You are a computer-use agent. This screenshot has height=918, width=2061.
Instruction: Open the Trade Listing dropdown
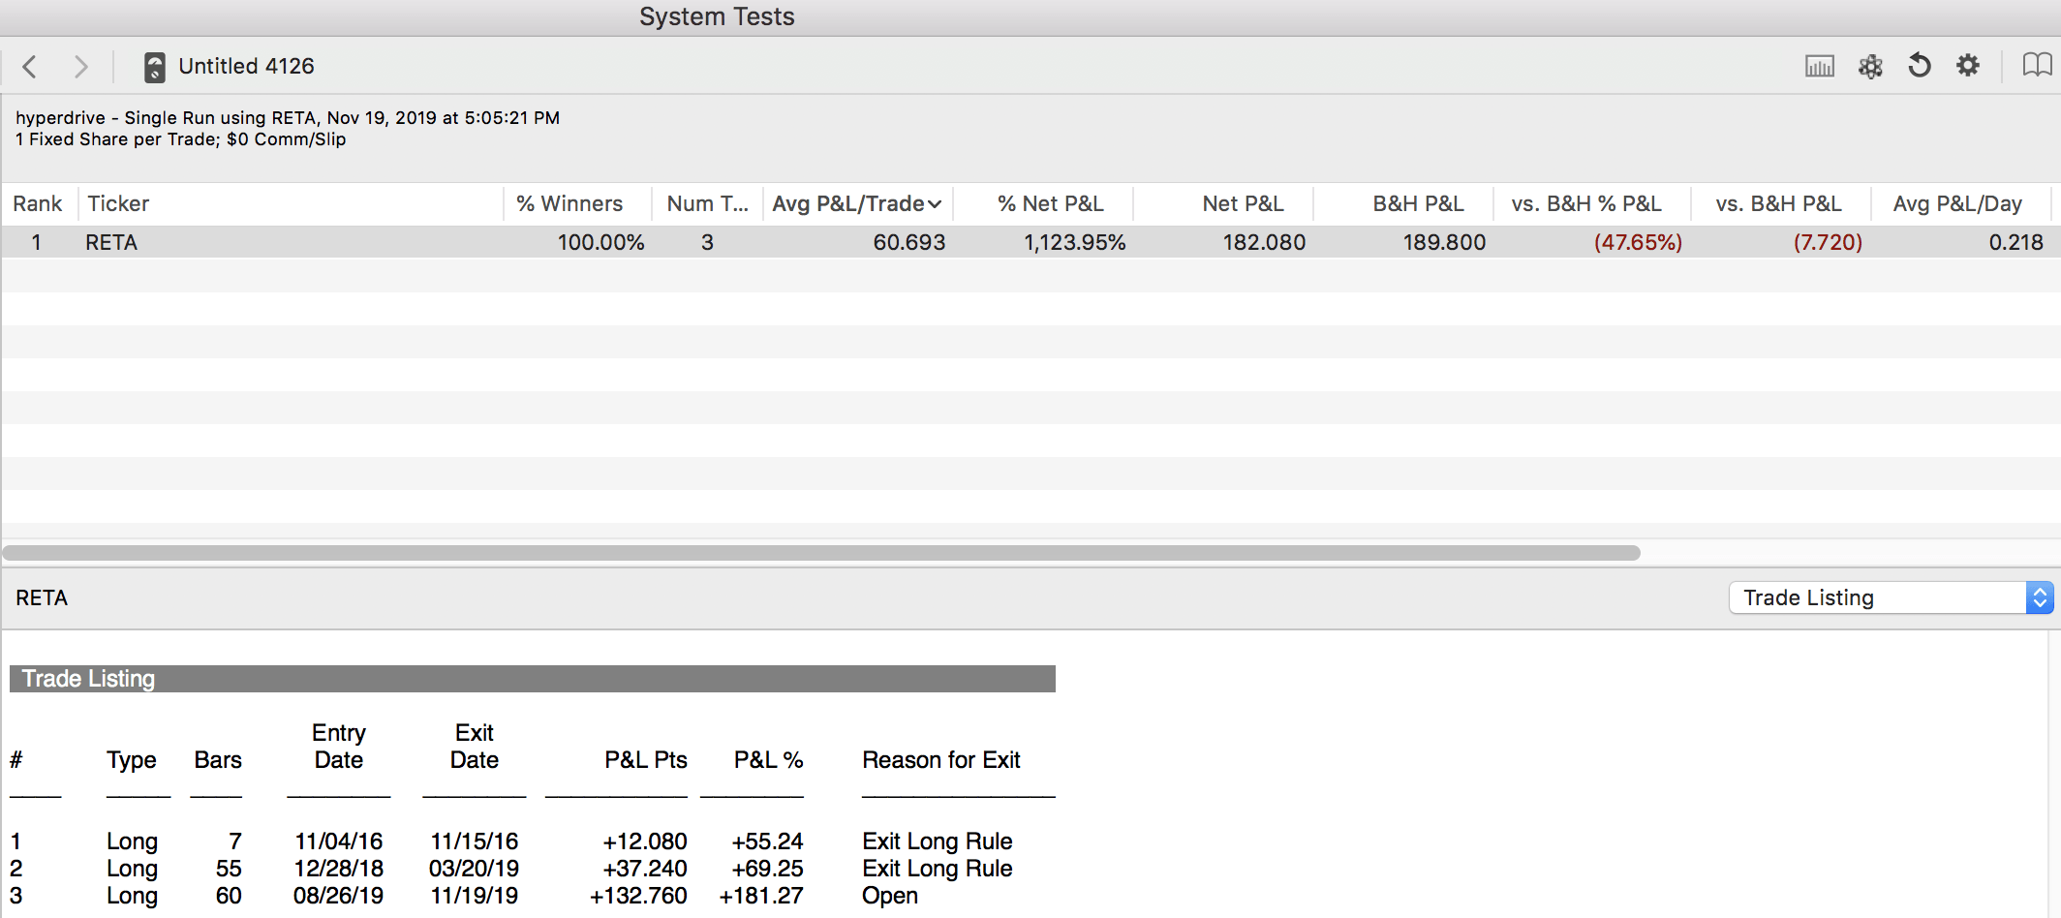click(1890, 597)
